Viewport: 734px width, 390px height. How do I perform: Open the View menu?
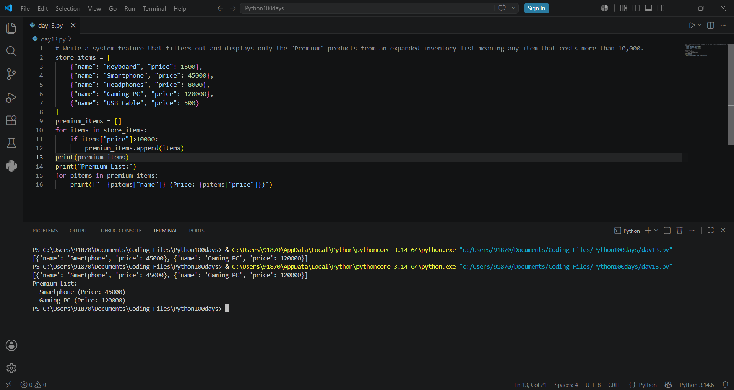coord(94,8)
